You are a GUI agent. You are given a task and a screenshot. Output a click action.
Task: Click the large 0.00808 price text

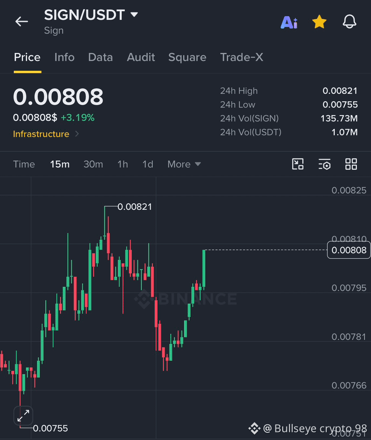tap(58, 97)
